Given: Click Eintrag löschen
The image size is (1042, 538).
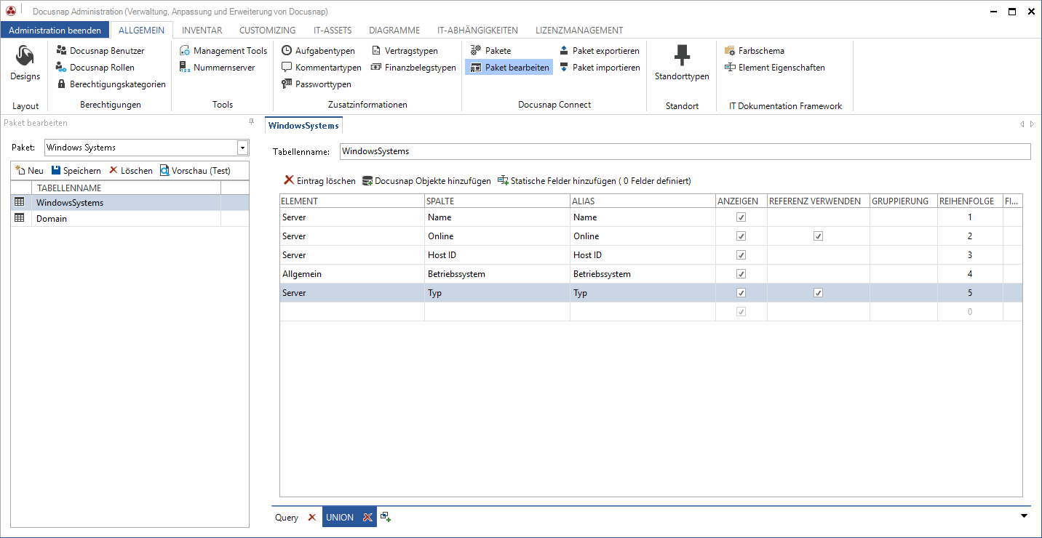Looking at the screenshot, I should coord(319,181).
